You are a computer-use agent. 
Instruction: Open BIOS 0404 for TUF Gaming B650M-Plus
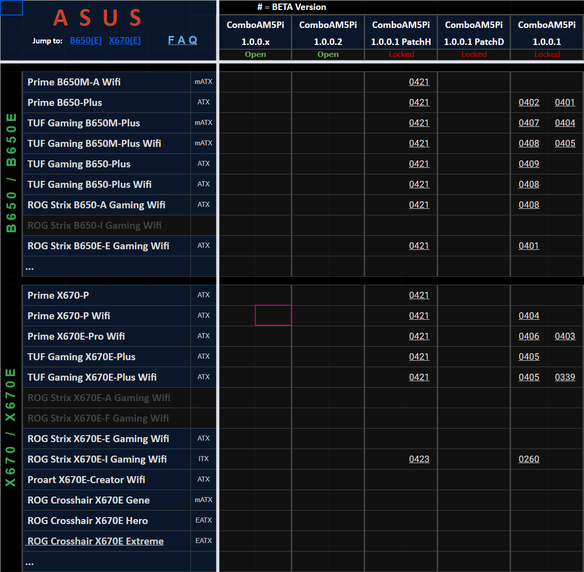[565, 123]
